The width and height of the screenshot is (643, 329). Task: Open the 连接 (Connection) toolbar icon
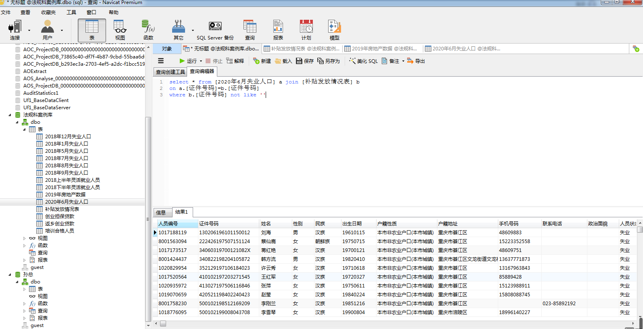[x=15, y=30]
